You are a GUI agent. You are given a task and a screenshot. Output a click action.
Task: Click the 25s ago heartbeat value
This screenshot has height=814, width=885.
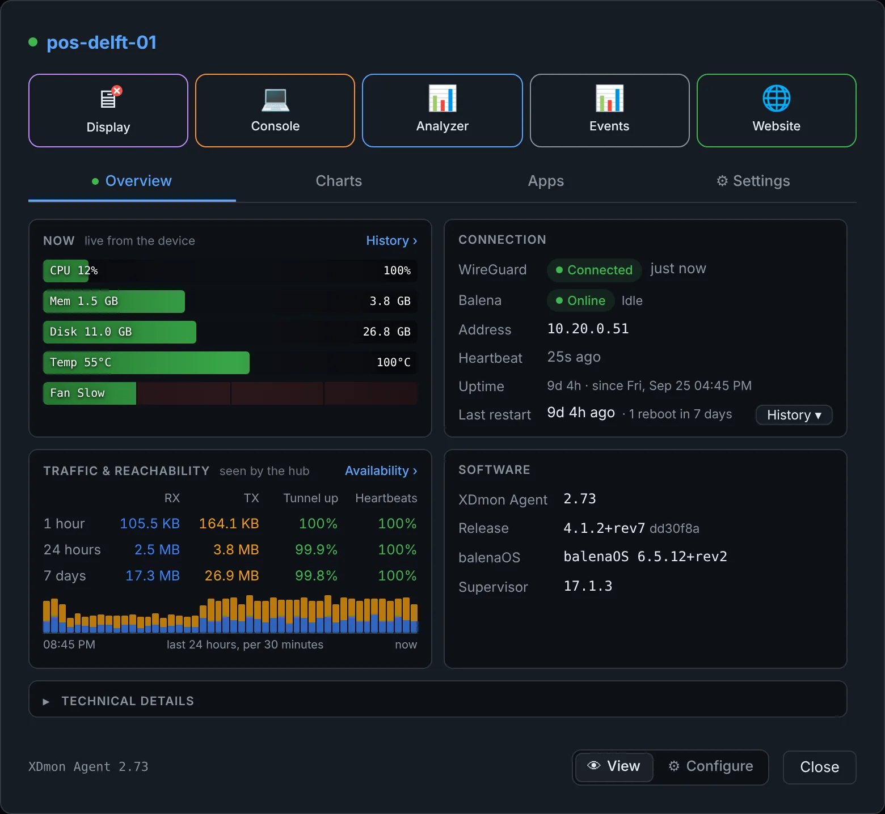(x=574, y=357)
